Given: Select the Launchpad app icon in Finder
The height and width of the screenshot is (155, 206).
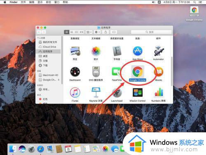Looking at the screenshot, I should [x=117, y=92].
